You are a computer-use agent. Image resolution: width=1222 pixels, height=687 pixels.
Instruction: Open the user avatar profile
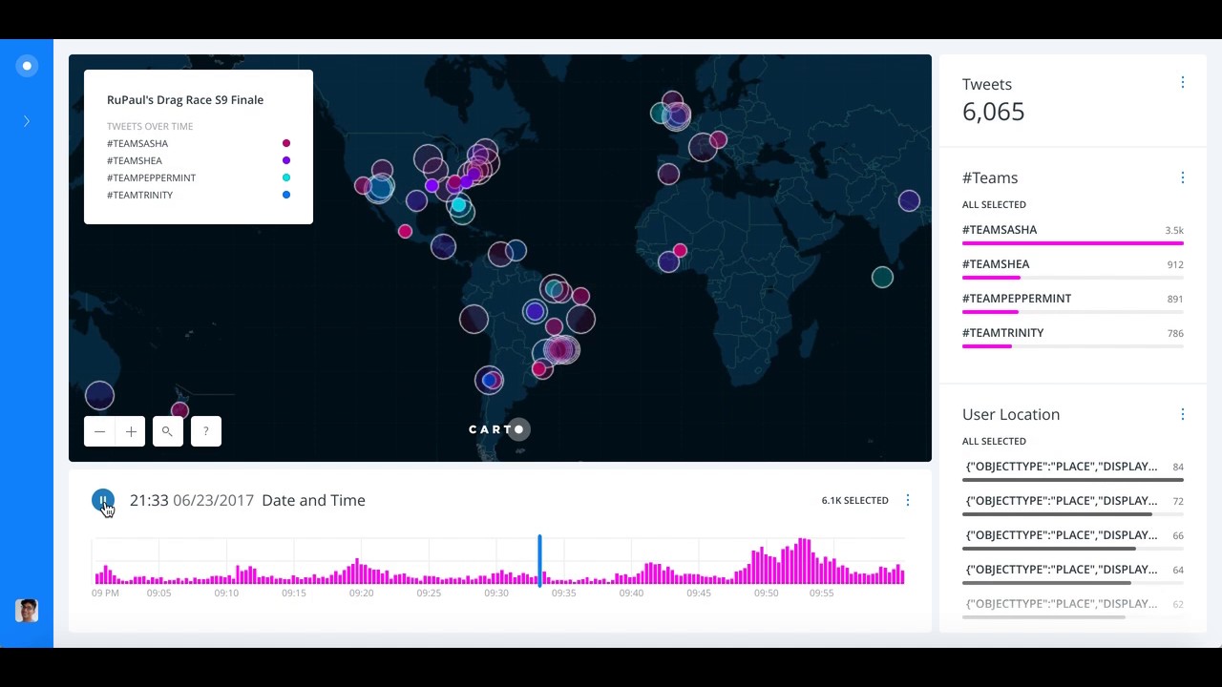point(27,611)
